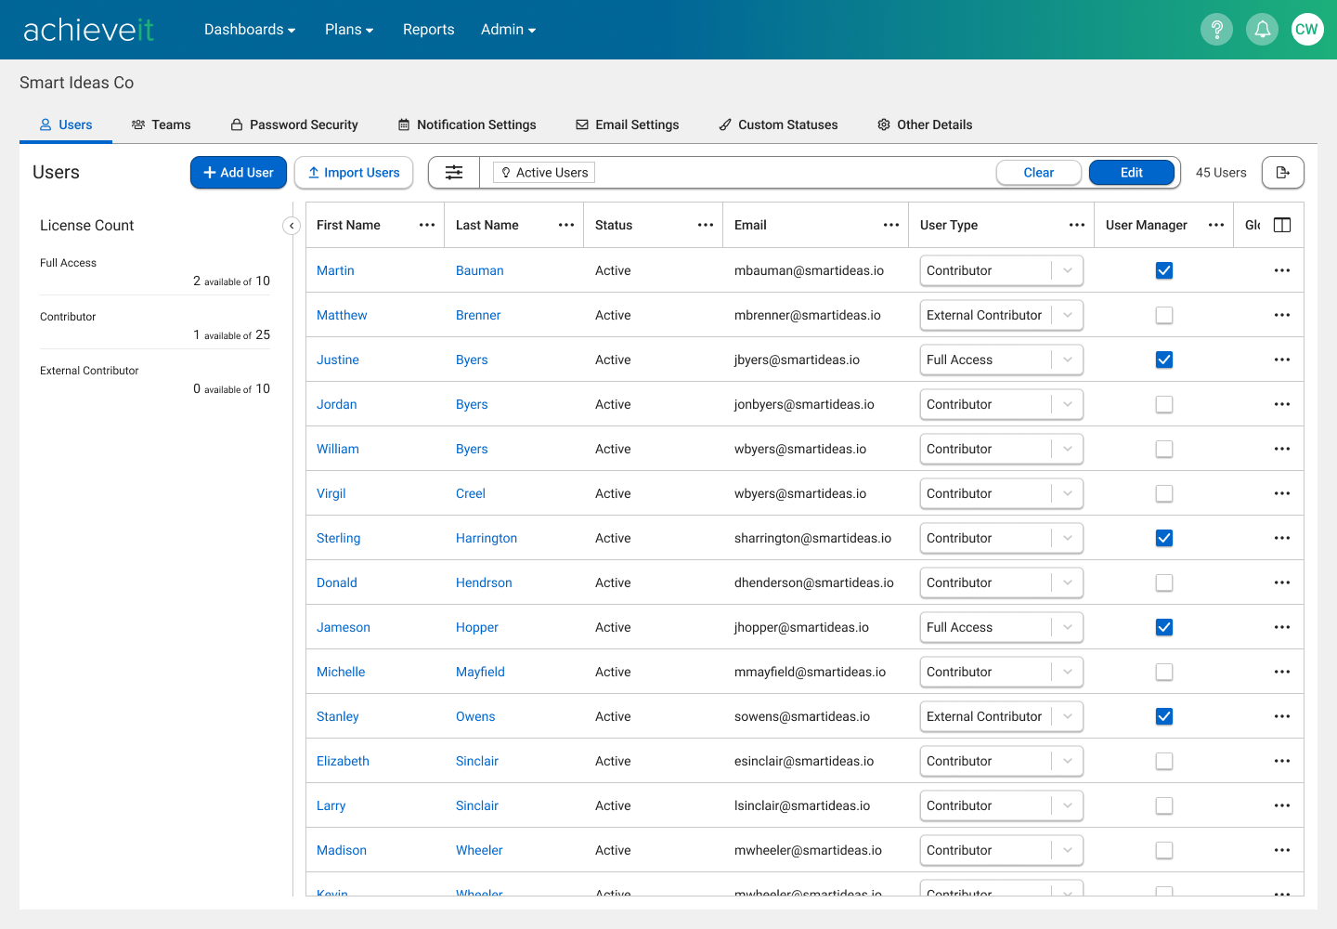This screenshot has height=929, width=1337.
Task: Clear the active filters
Action: tap(1038, 173)
